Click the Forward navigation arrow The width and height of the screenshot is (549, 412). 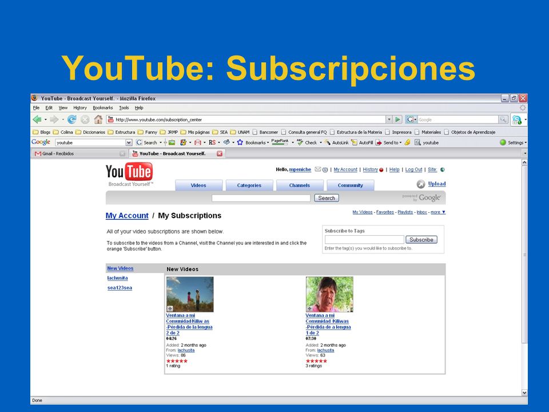coord(54,120)
